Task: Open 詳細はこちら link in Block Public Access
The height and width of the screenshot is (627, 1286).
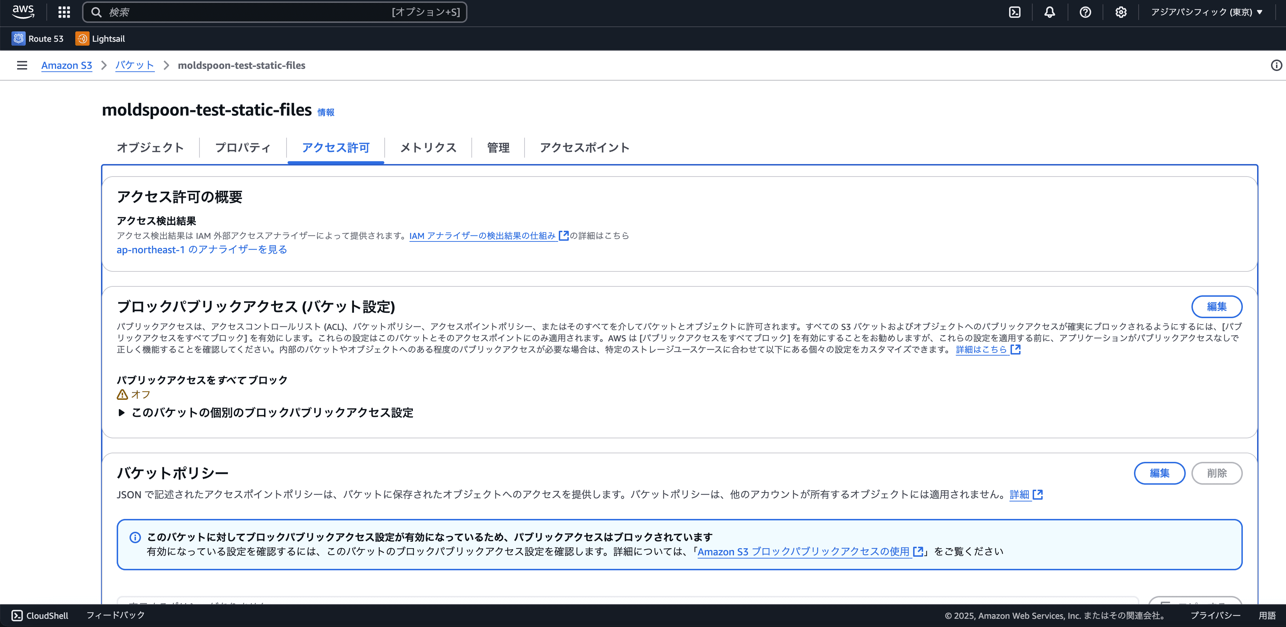Action: [x=982, y=350]
